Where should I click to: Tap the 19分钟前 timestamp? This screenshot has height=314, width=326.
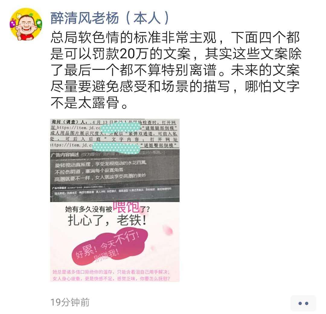point(70,302)
